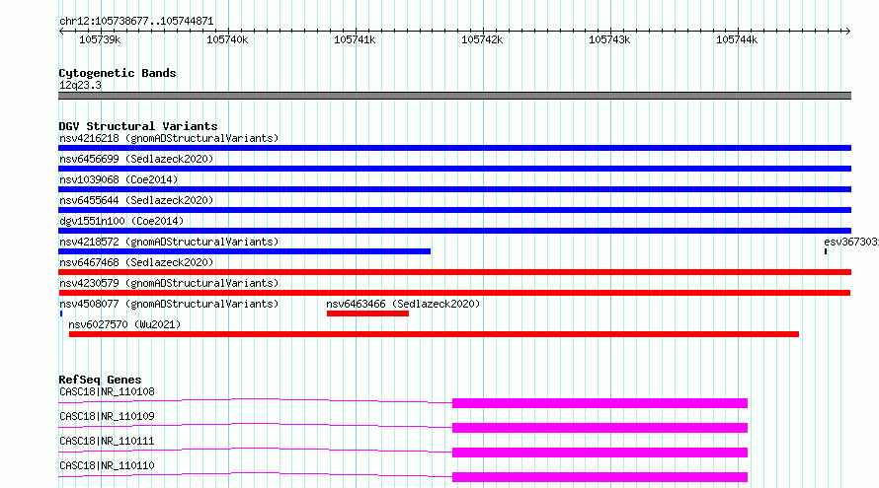Select the nsv6456699 (Sedlazeck2020) blue bar
The image size is (879, 488).
click(x=454, y=169)
